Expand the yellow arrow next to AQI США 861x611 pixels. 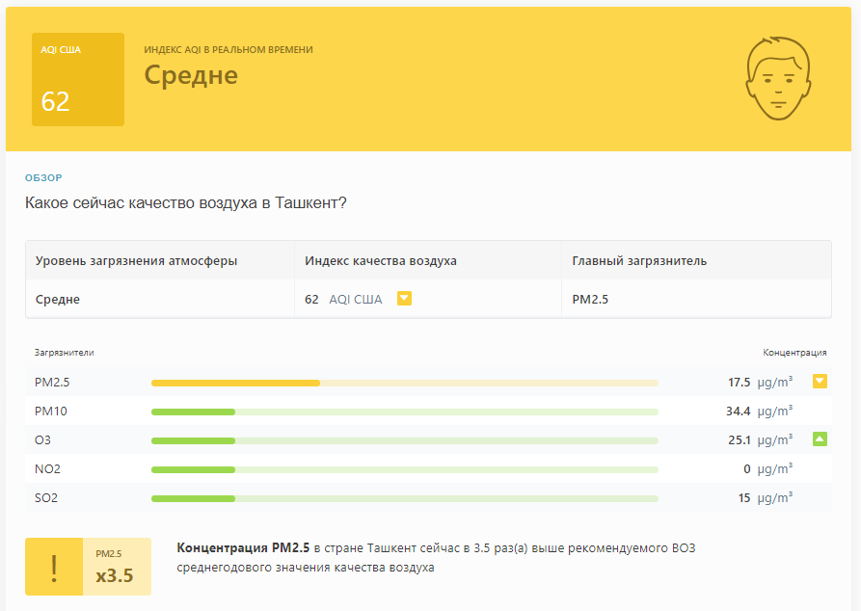click(404, 299)
